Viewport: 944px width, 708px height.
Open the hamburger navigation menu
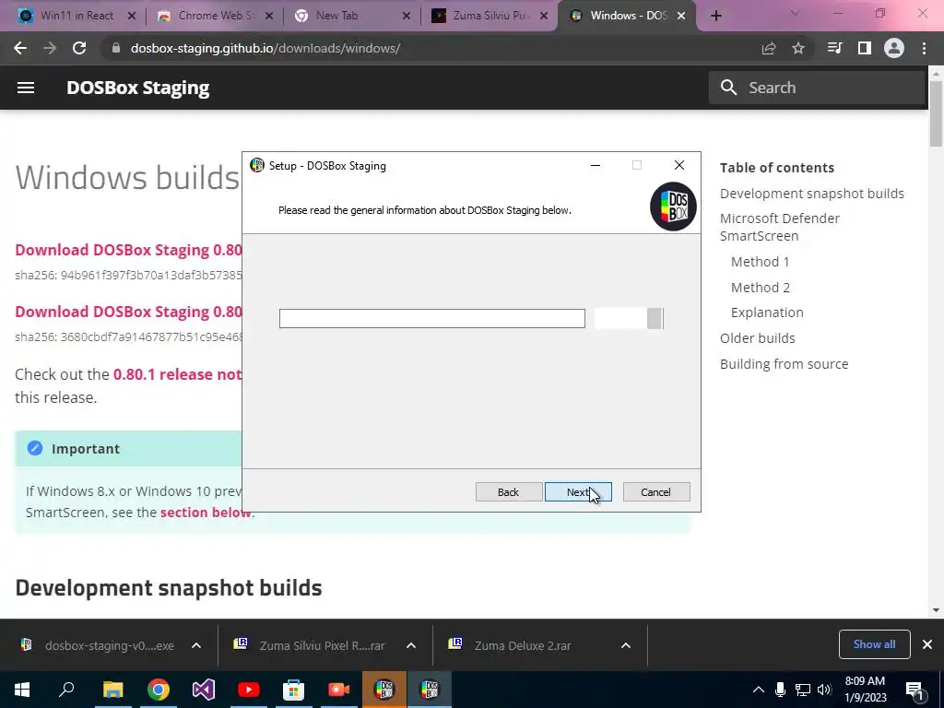click(x=25, y=88)
